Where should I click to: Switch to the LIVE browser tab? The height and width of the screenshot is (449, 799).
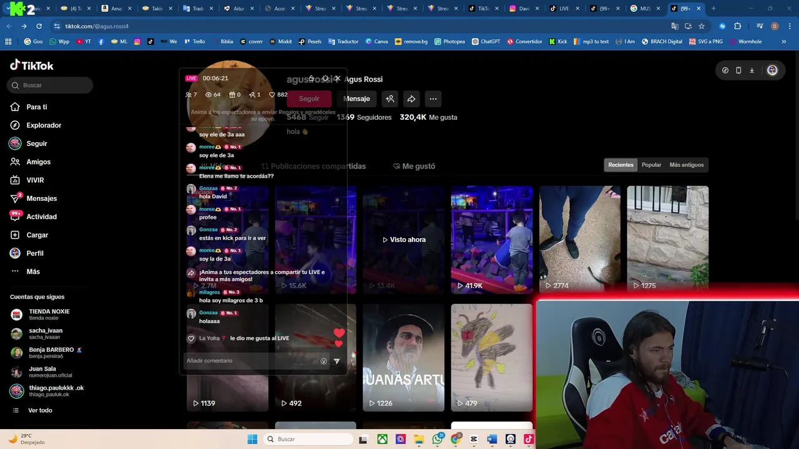[x=564, y=9]
